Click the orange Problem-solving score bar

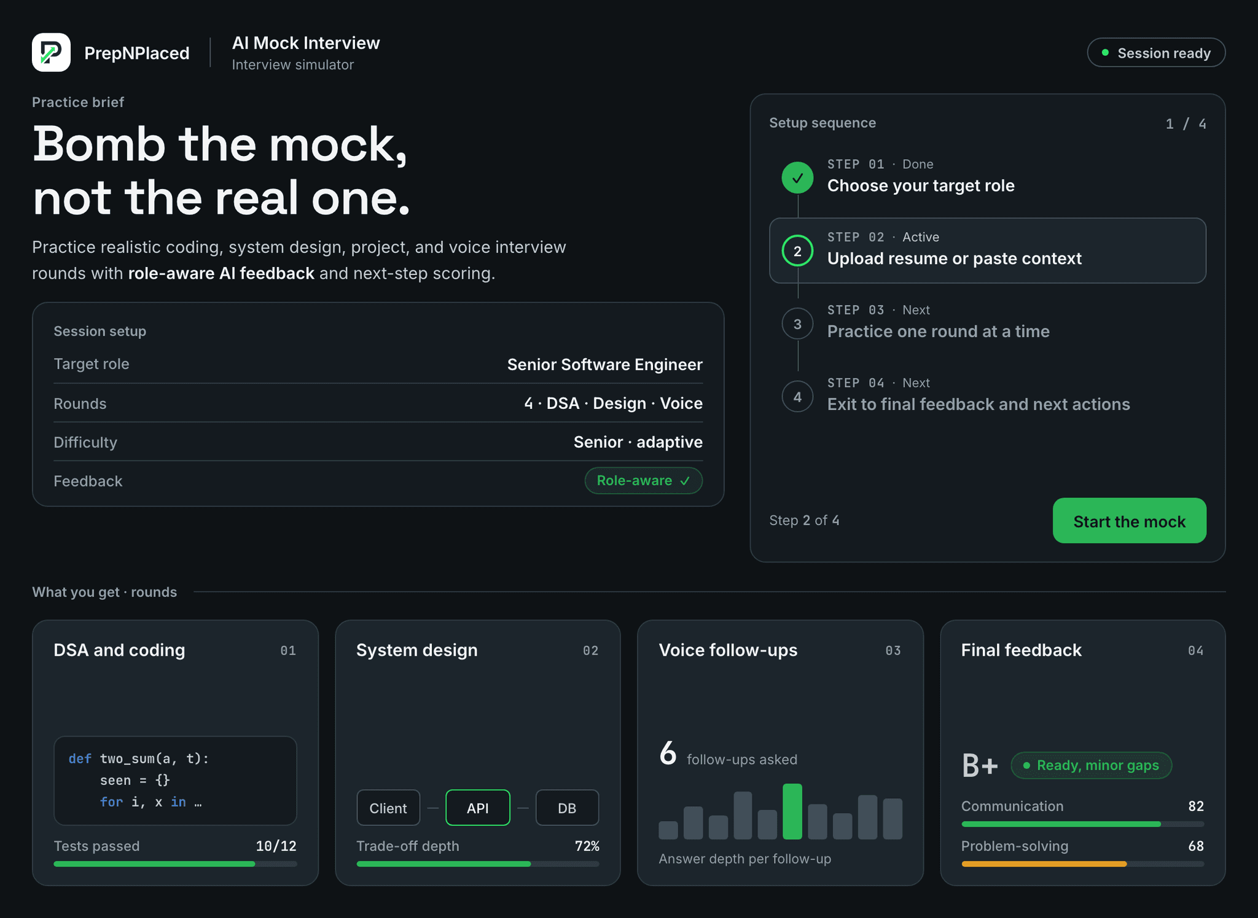(1082, 864)
